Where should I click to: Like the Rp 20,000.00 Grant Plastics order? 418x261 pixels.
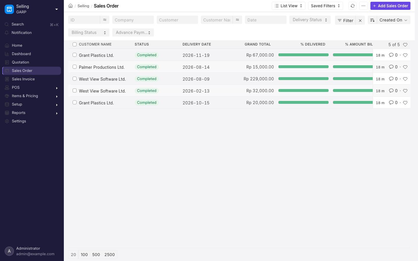point(405,103)
